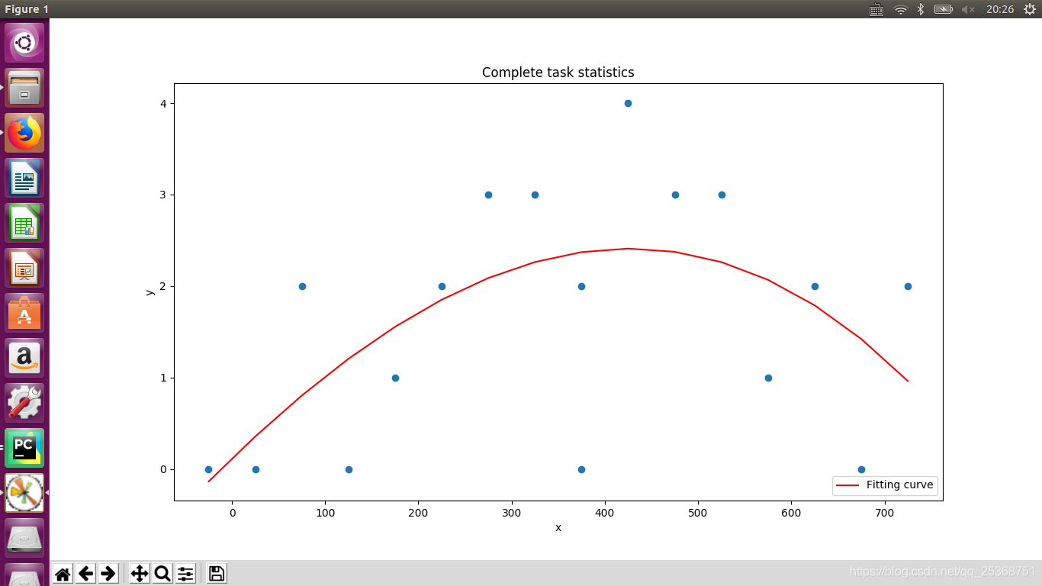Screen dimensions: 1042x586
Task: Open Bluetooth indicator menu
Action: point(921,9)
